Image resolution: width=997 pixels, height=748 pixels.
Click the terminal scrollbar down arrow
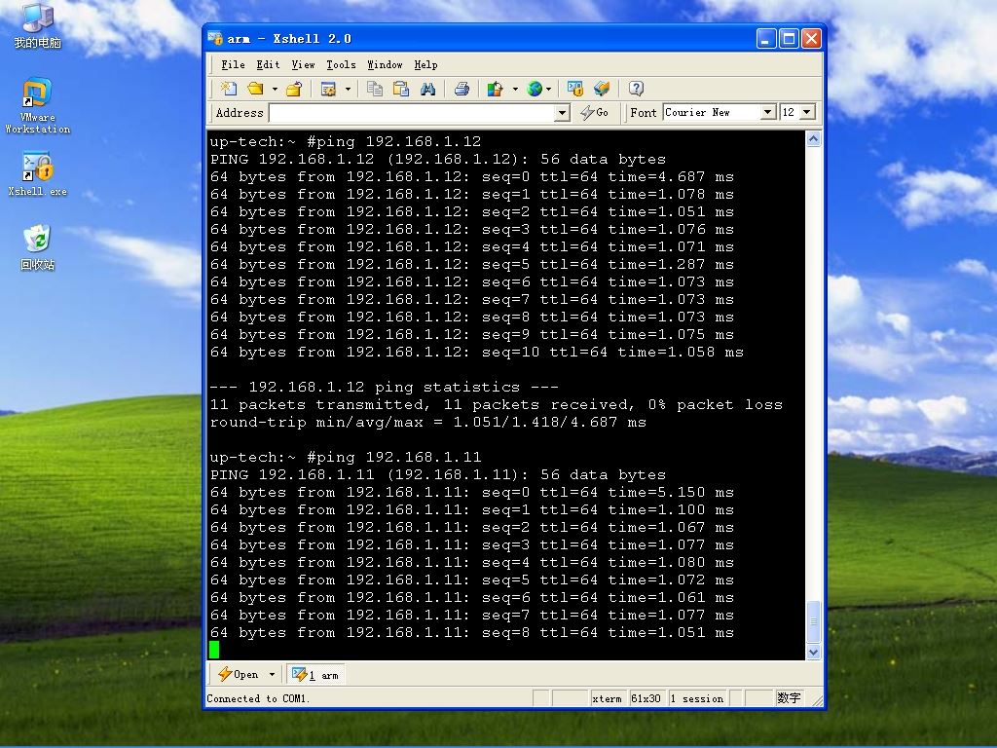pyautogui.click(x=813, y=652)
